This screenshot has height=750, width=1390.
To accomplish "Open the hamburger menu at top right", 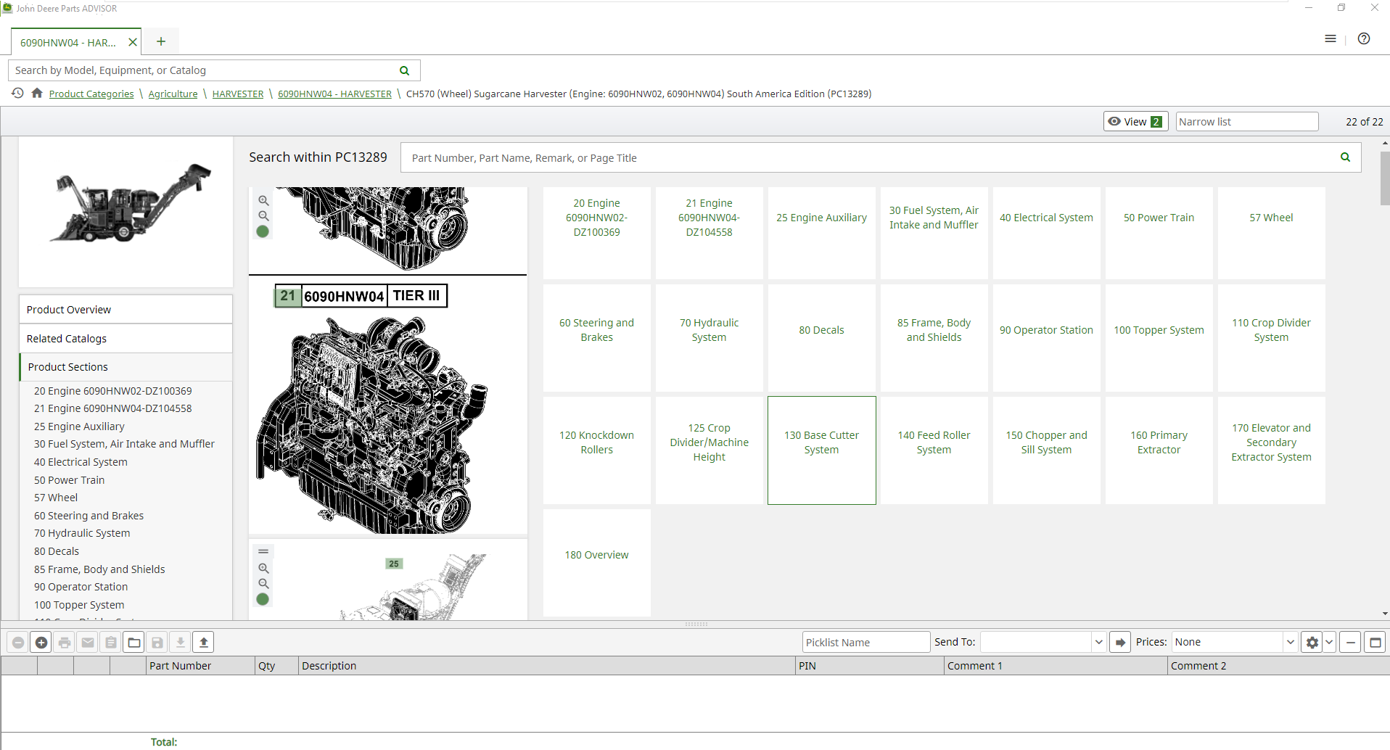I will coord(1331,39).
